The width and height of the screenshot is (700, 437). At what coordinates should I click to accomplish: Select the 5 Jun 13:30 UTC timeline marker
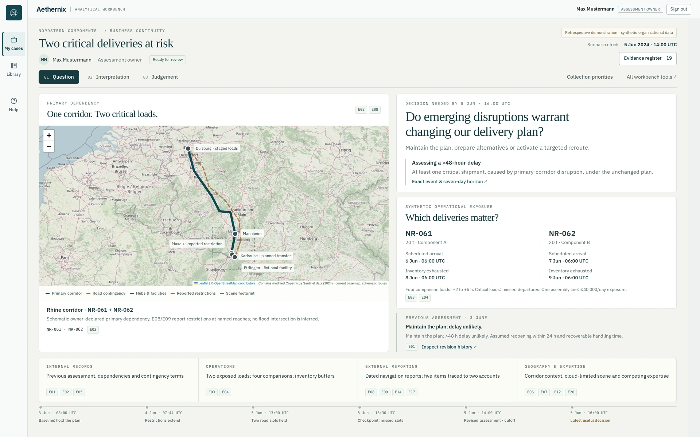click(359, 408)
